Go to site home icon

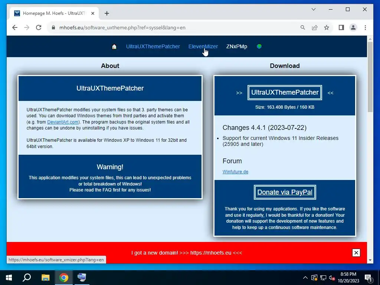[x=114, y=46]
